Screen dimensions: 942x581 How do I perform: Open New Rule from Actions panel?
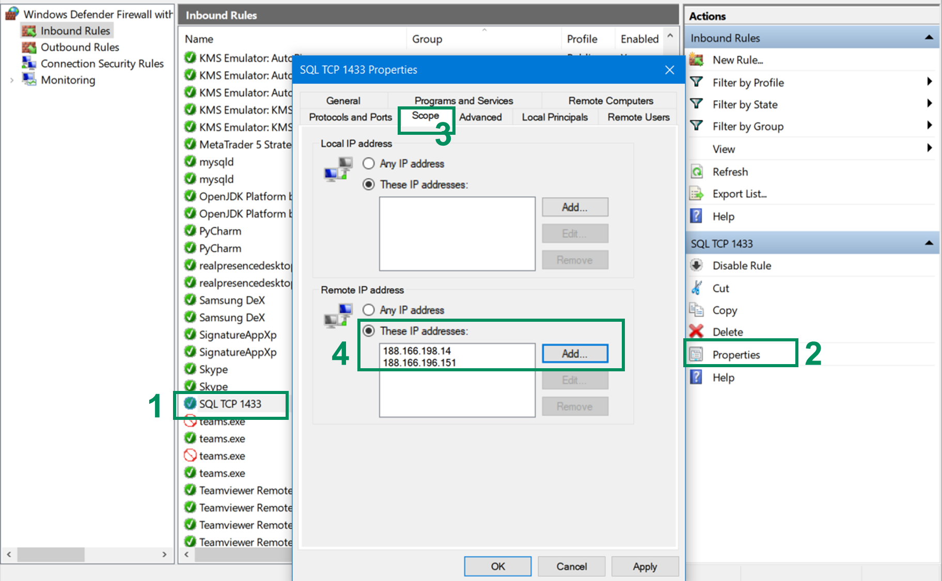tap(737, 60)
